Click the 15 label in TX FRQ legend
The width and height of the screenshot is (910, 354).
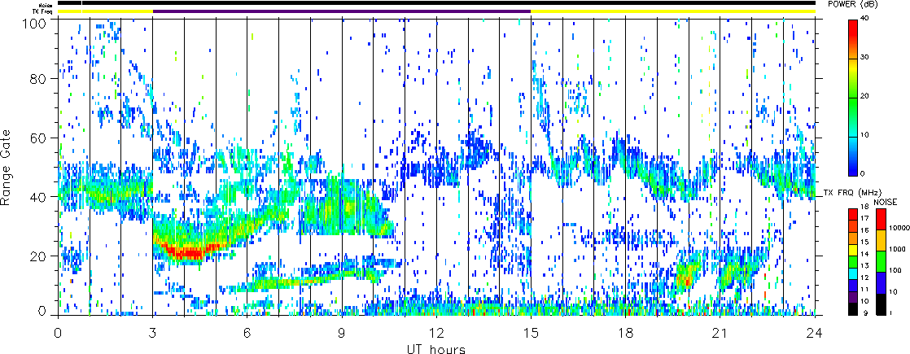coord(864,242)
